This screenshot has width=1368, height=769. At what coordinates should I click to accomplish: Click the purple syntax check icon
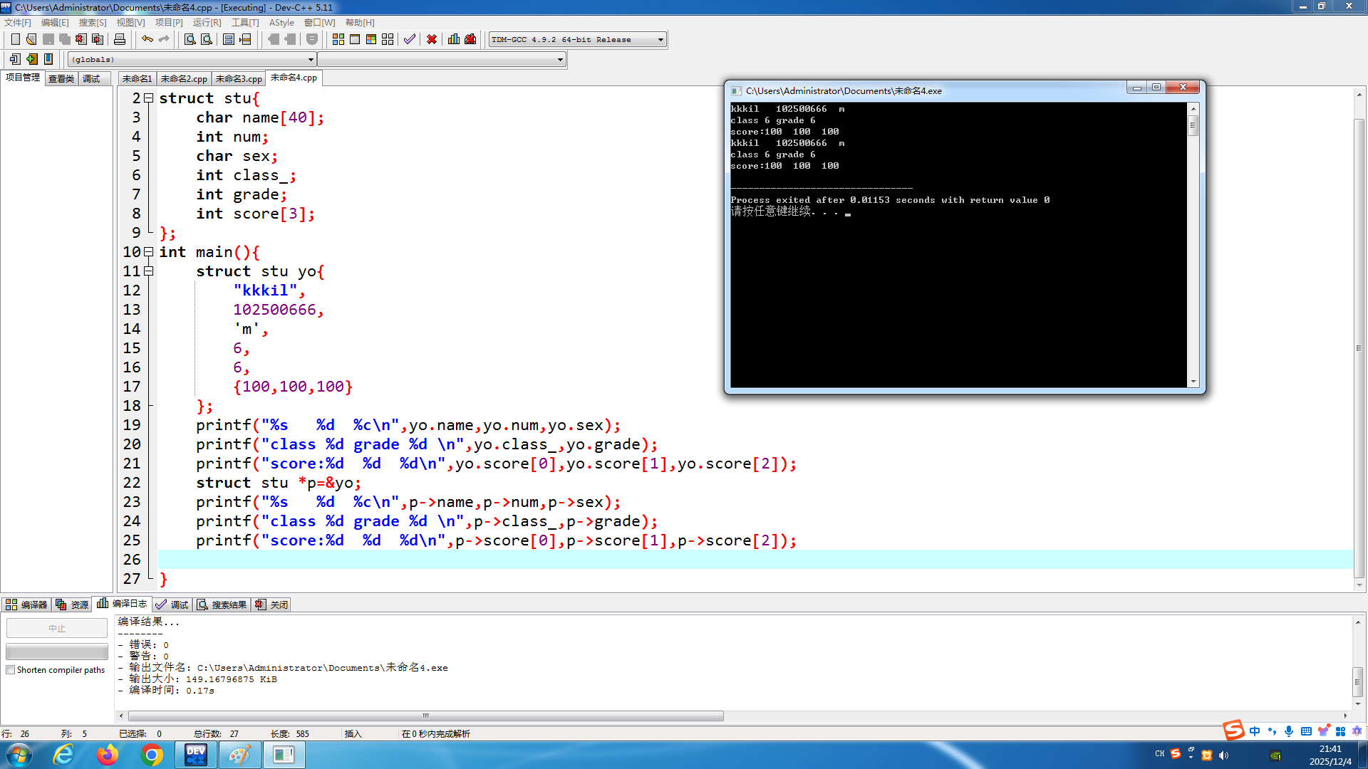(x=410, y=39)
